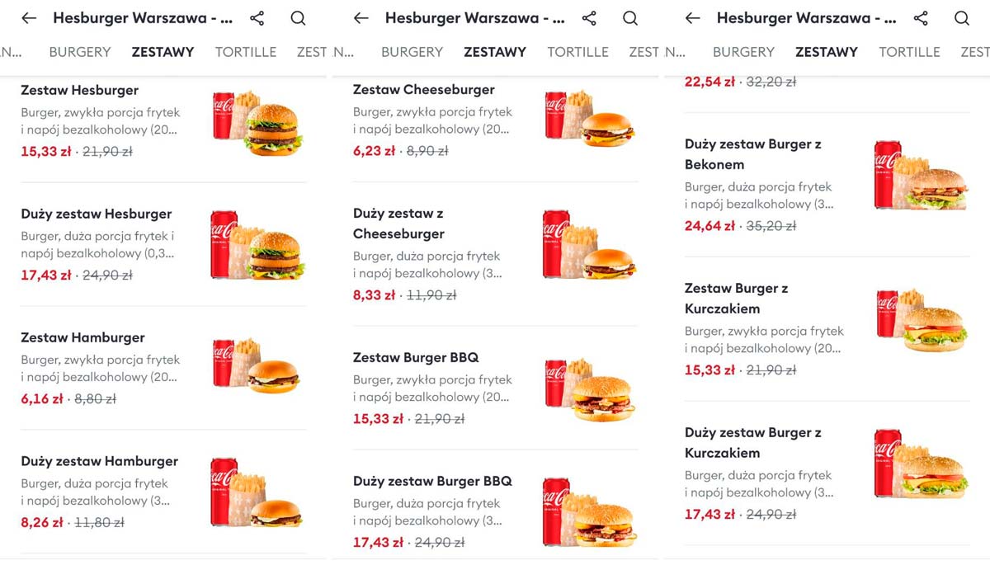The width and height of the screenshot is (990, 565).
Task: Select Zestaw Burger BBQ item
Action: tap(495, 388)
